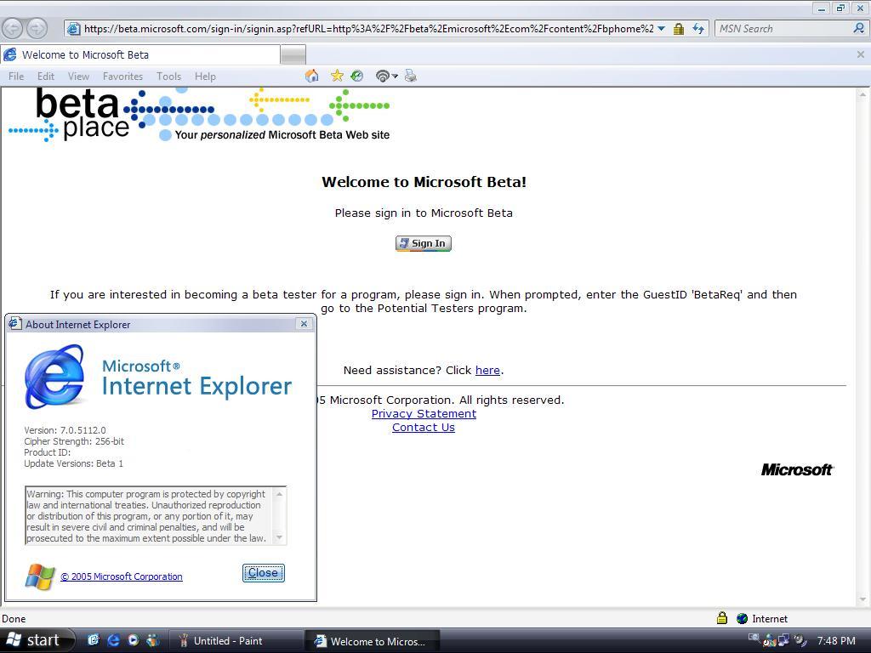Click 'Version: 7.0.5112.0' text
The height and width of the screenshot is (653, 871).
[65, 430]
